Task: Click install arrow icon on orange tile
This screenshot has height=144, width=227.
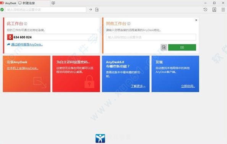Action: [x=40, y=83]
